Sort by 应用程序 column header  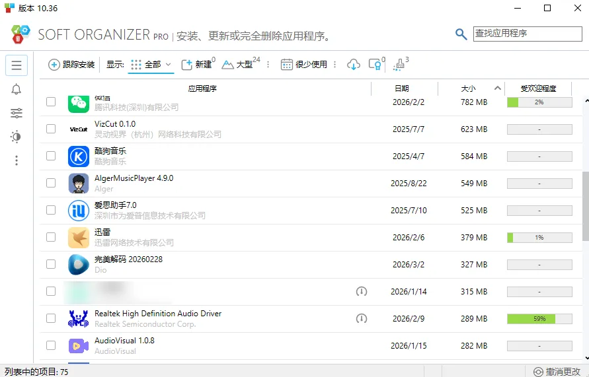tap(202, 88)
